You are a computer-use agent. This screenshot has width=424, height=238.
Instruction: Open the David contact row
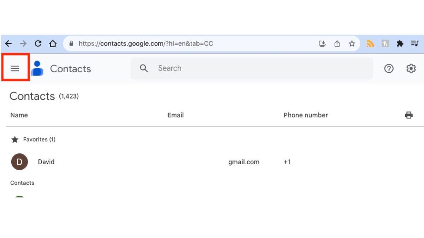(141, 162)
